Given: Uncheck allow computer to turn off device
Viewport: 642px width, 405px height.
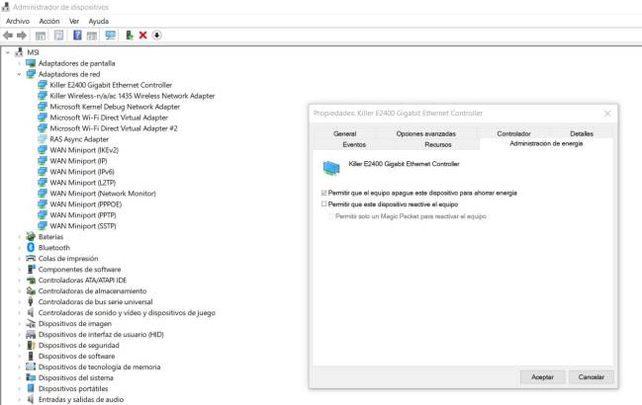Looking at the screenshot, I should tap(324, 193).
